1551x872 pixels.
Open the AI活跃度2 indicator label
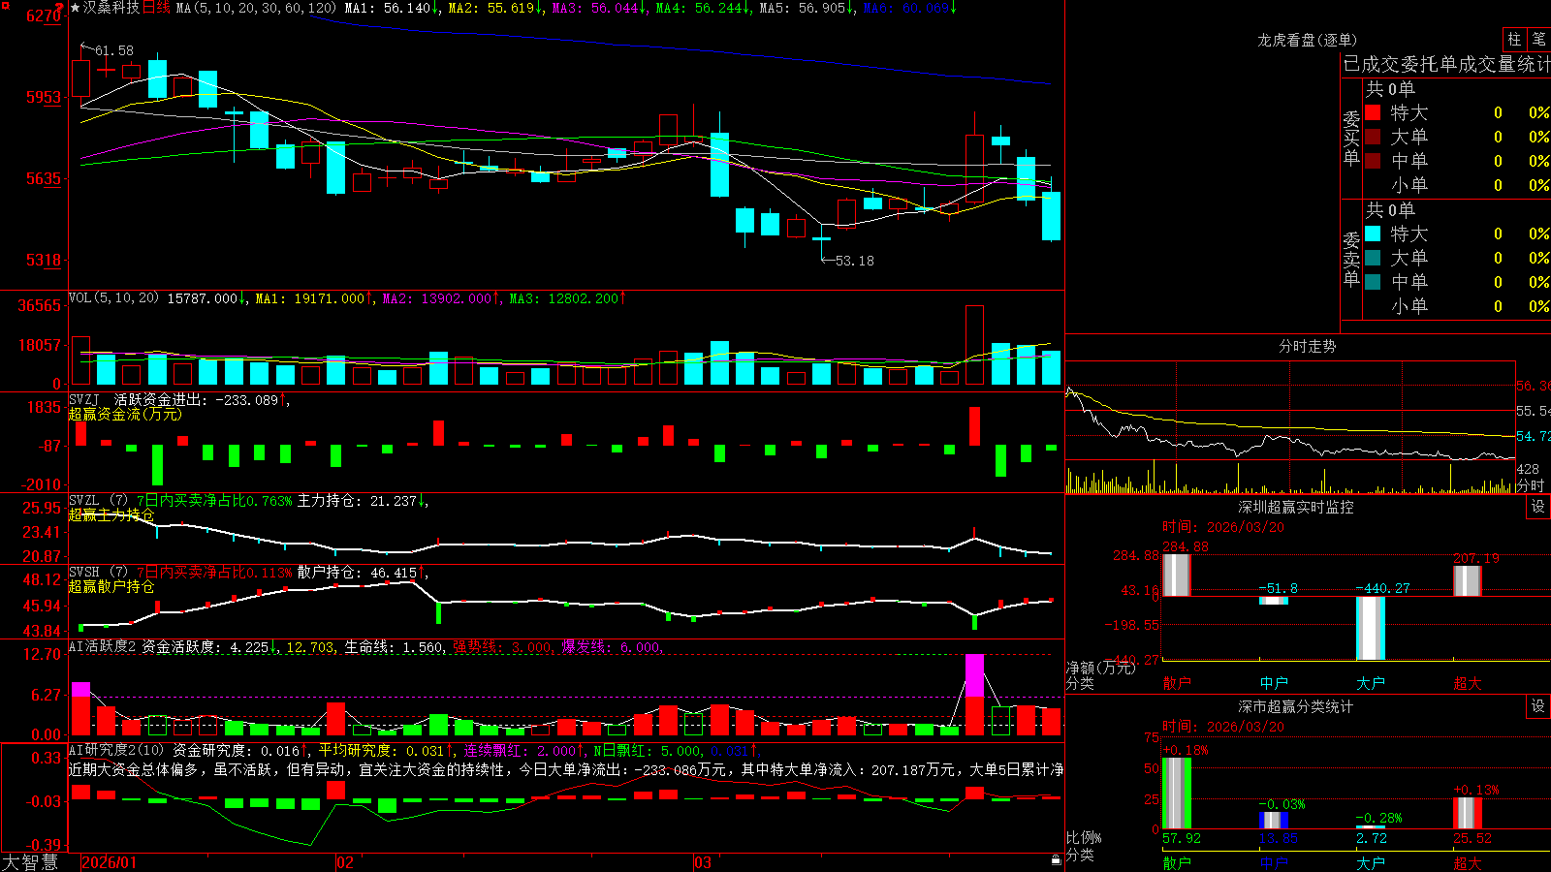tap(103, 646)
